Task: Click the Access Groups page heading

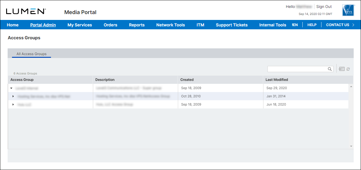Action: (x=24, y=38)
